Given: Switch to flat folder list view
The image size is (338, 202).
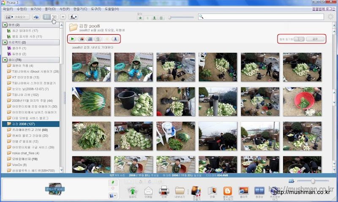Looking at the screenshot, I should [46, 17].
